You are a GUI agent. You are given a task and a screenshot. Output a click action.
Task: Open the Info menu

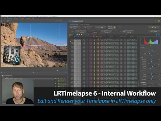[33, 18]
